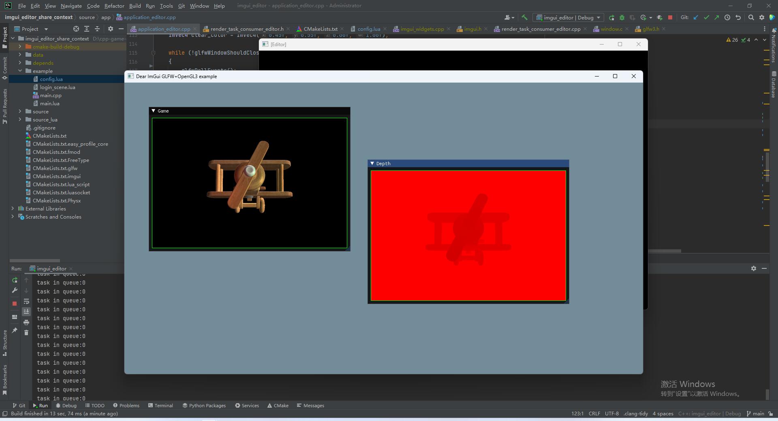
Task: Open Python Packages tool window
Action: [x=204, y=405]
